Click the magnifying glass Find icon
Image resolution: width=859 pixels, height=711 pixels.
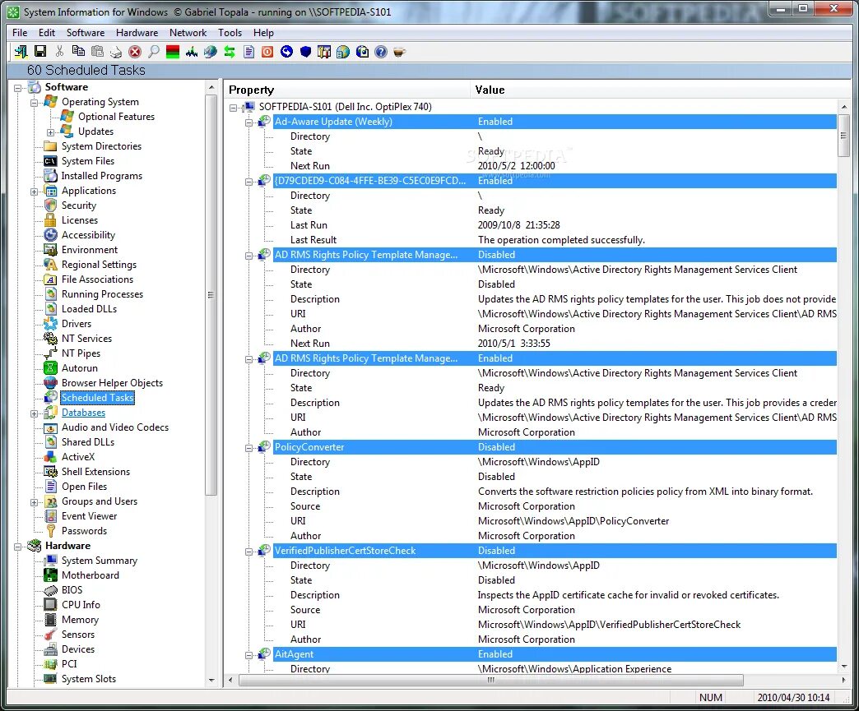point(154,52)
